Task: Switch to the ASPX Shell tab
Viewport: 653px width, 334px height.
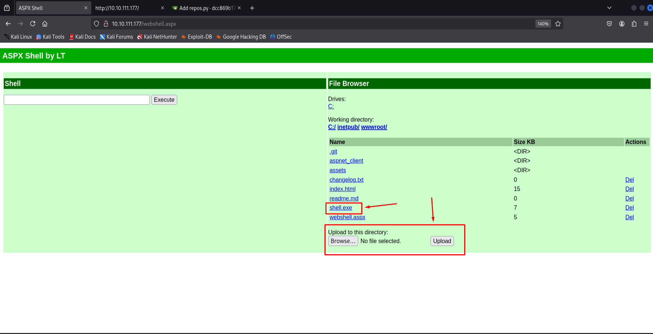Action: (x=53, y=8)
